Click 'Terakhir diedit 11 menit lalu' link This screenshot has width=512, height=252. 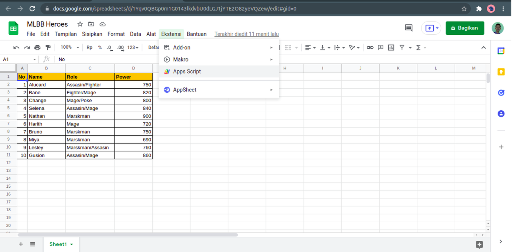pos(246,34)
